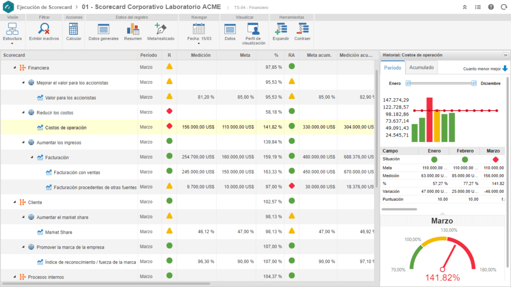This screenshot has height=287, width=511.
Task: Click the Enero range slider handle
Action: (x=408, y=83)
